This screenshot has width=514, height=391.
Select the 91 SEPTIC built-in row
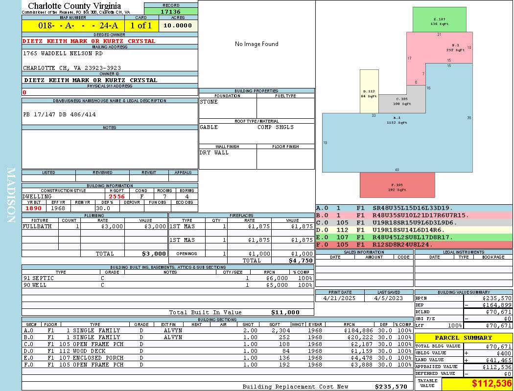[168, 278]
